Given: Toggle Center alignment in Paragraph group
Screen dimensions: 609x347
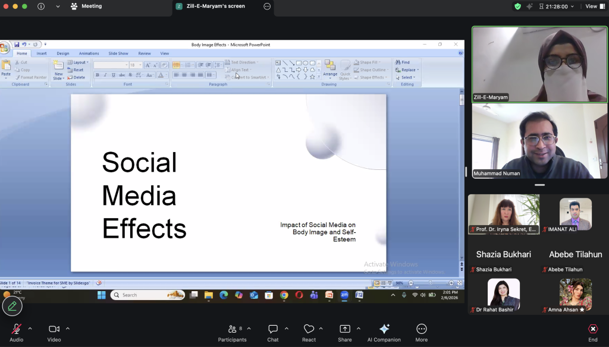Looking at the screenshot, I should 184,75.
